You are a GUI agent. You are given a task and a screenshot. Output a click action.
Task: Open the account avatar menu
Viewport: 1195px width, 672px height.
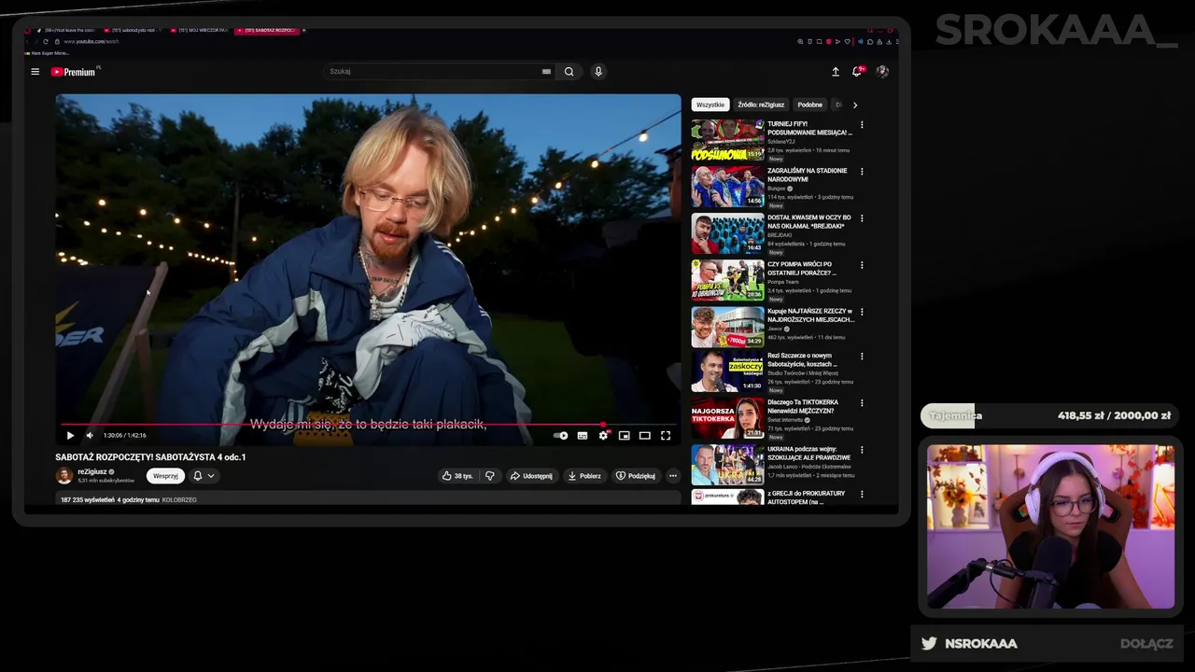tap(882, 72)
